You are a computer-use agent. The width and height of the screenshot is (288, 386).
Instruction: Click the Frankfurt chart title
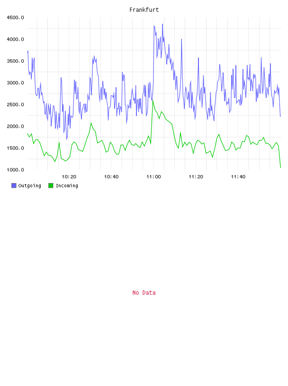click(x=144, y=10)
